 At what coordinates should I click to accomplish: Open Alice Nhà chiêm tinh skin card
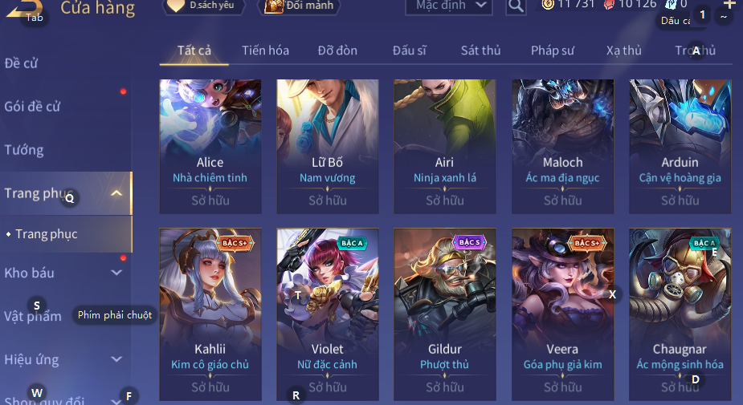tap(210, 146)
